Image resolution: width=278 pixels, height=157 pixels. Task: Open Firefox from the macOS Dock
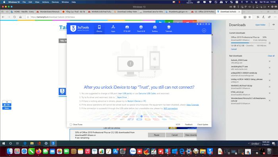pos(38,151)
